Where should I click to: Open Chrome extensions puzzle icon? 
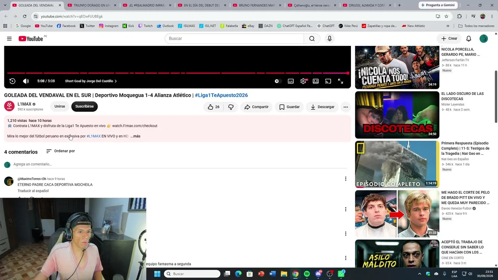[x=459, y=16]
